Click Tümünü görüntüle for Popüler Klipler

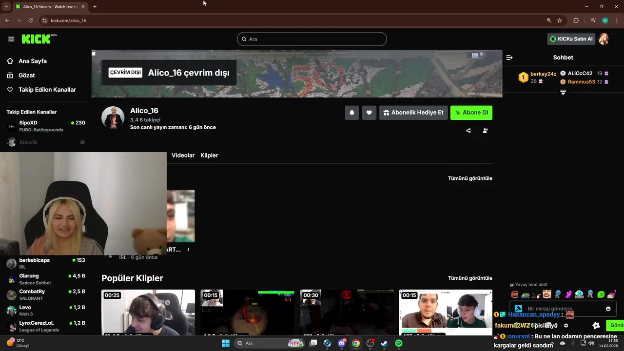click(x=470, y=278)
